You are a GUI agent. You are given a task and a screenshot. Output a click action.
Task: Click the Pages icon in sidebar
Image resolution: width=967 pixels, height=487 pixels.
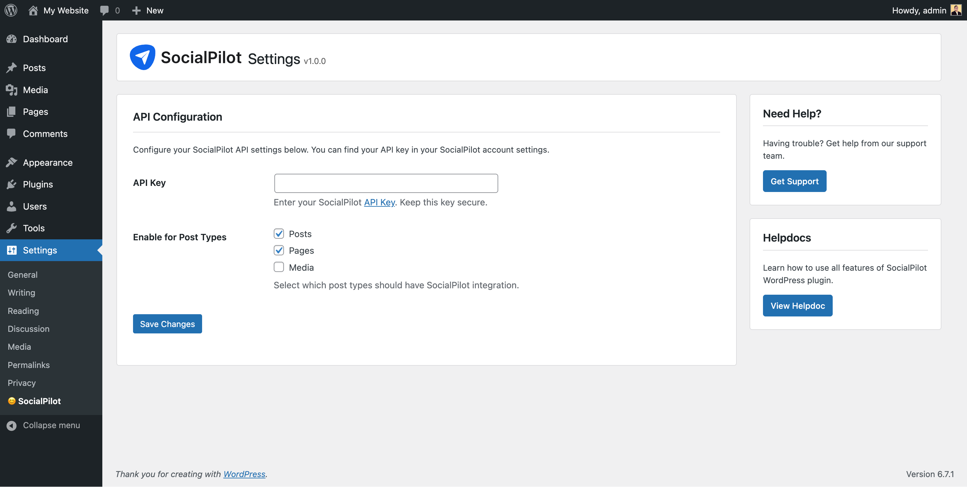12,112
